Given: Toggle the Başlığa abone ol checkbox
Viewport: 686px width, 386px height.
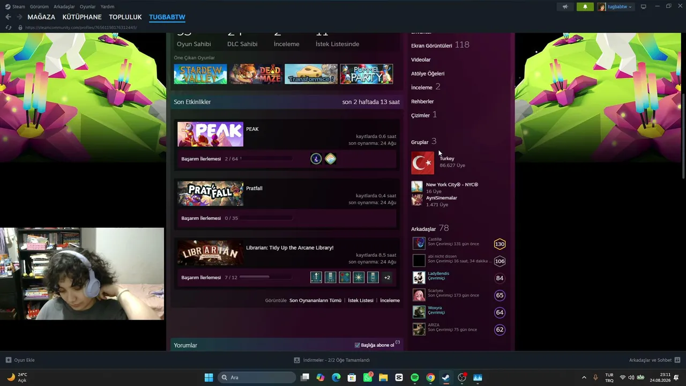Looking at the screenshot, I should click(x=357, y=345).
